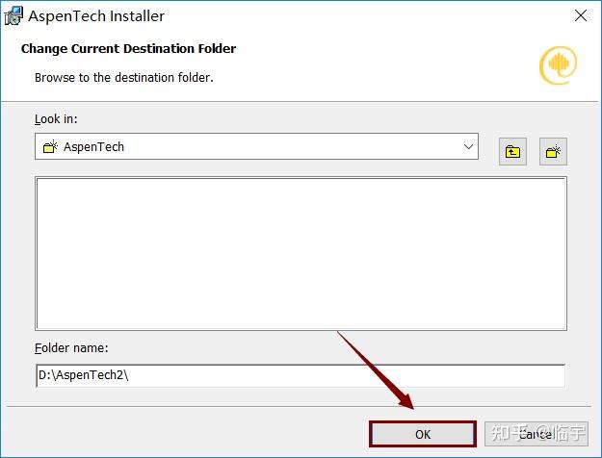The width and height of the screenshot is (602, 458).
Task: Close the AspenTech Installer dialog
Action: point(581,15)
